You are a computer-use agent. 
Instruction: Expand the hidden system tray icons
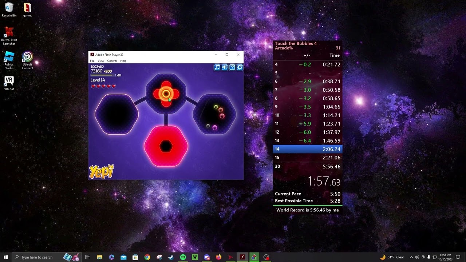(x=411, y=257)
